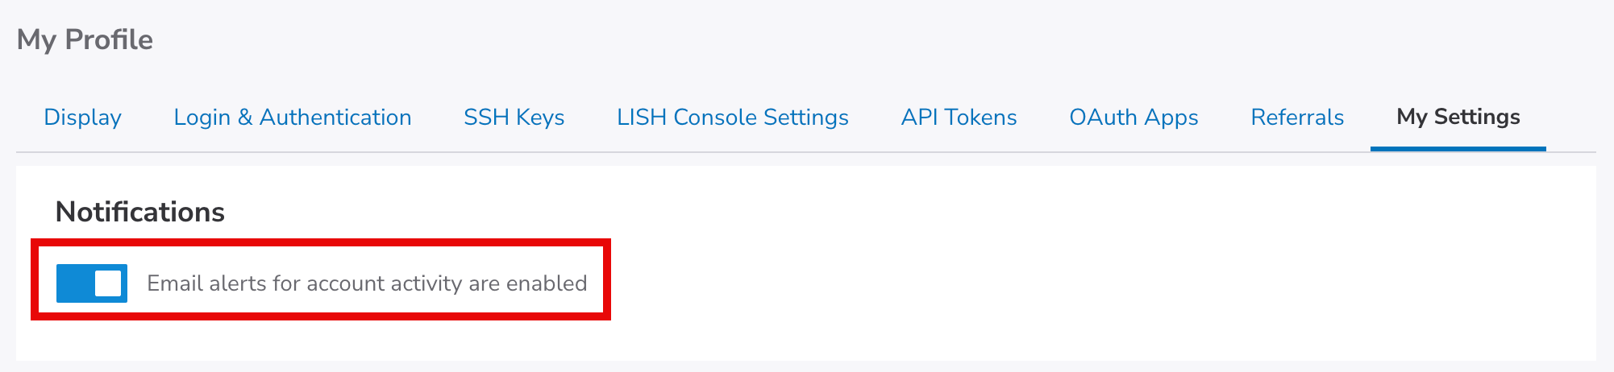Open the Display tab
The width and height of the screenshot is (1614, 372).
pyautogui.click(x=82, y=118)
